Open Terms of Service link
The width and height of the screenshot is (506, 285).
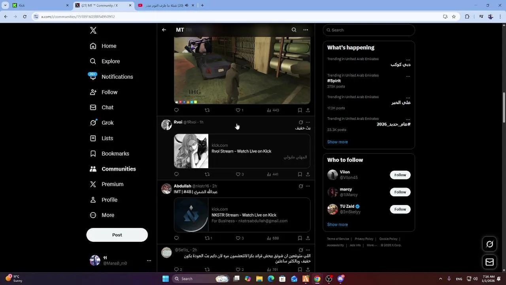click(x=338, y=239)
